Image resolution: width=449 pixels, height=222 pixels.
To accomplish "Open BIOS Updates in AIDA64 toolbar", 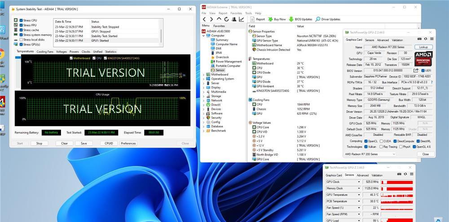I will click(300, 19).
